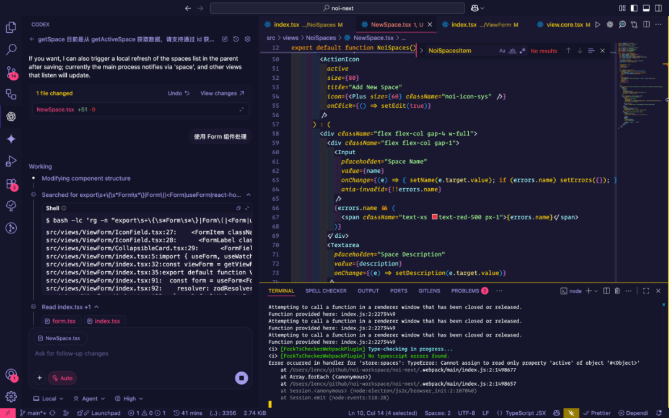Open the Local environment dropdown
The height and width of the screenshot is (418, 669).
point(49,399)
